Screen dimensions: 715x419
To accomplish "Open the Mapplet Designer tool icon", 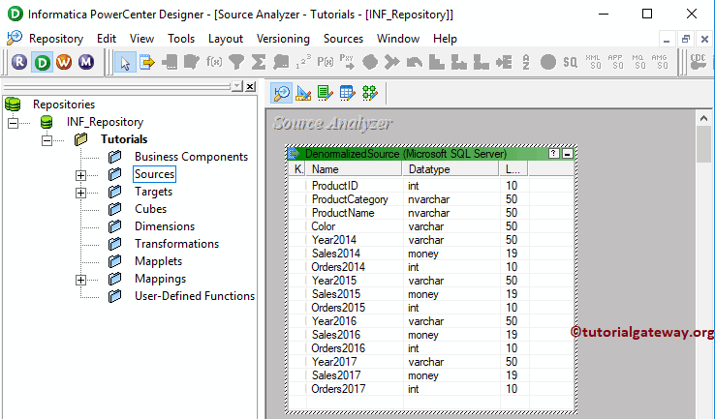I will [x=347, y=93].
